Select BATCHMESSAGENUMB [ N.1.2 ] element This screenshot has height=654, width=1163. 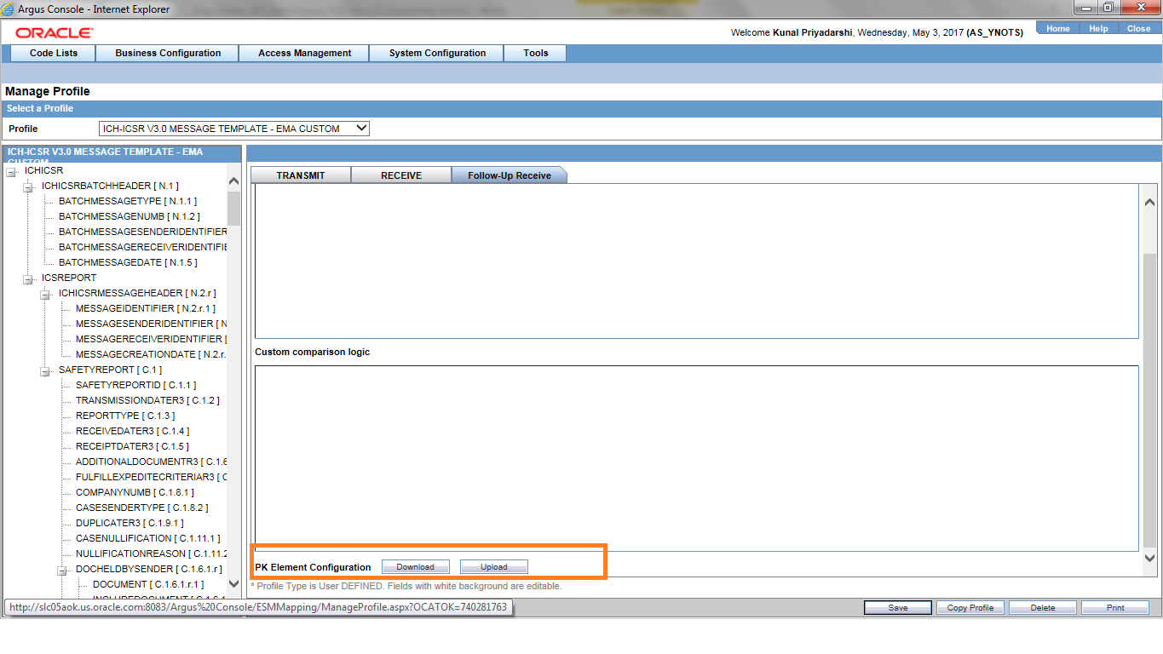click(x=129, y=216)
